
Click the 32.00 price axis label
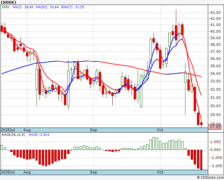(x=215, y=89)
